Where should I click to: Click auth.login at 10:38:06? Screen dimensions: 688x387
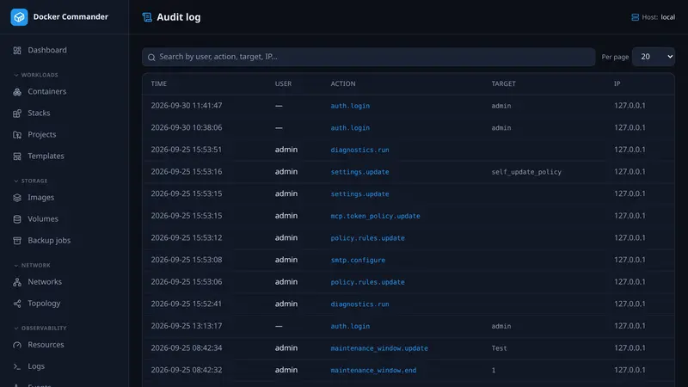tap(350, 127)
